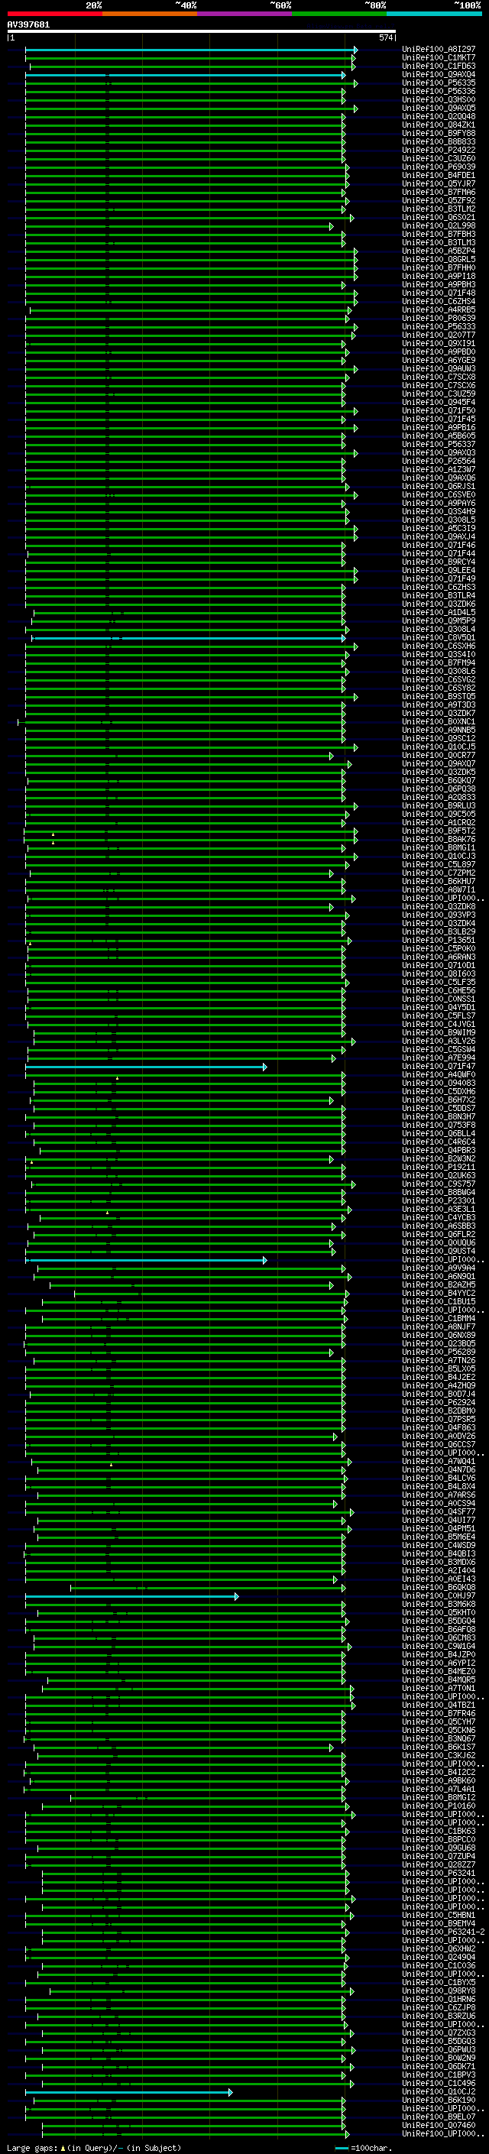This screenshot has height=2154, width=489.
Task: Click the cyan ~100% legend segment
Action: 434,14
